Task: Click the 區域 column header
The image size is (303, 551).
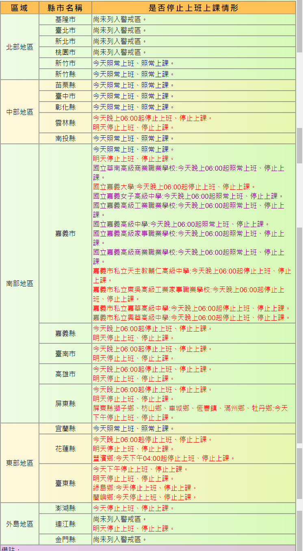Action: pyautogui.click(x=19, y=8)
